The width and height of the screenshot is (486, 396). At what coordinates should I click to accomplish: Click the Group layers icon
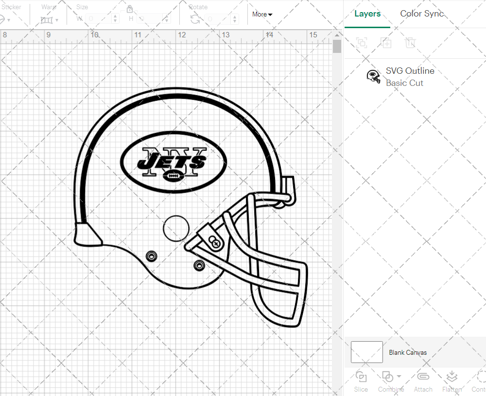[x=361, y=43]
